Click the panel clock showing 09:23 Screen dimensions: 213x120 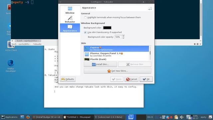(150, 117)
